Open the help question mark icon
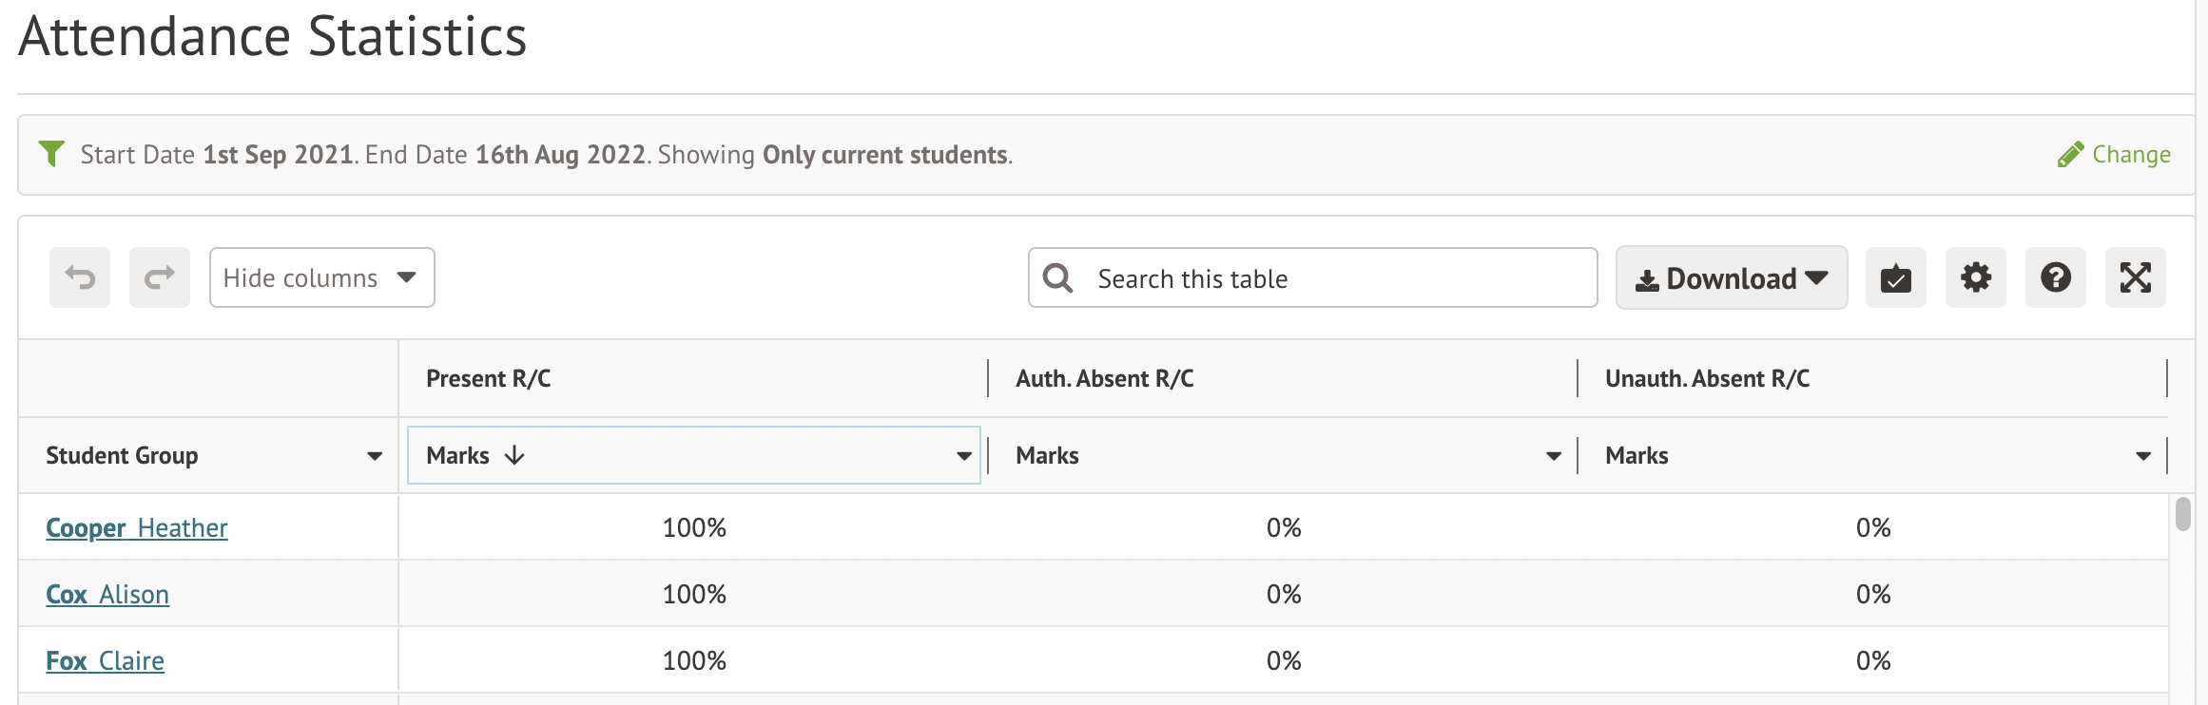The width and height of the screenshot is (2208, 705). [2055, 277]
